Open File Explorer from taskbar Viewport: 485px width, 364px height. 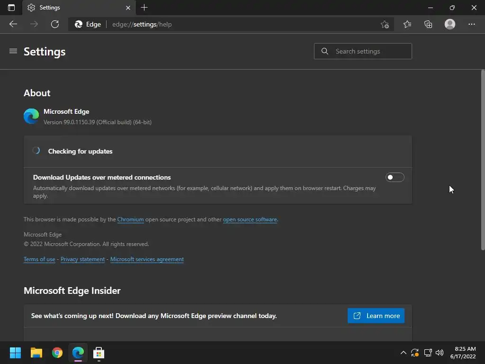[36, 353]
